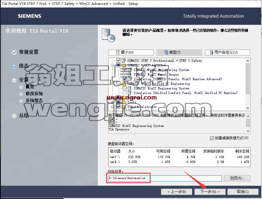Toggle Simulation (Unified Comfort Panel) checkbox
This screenshot has height=199, width=262.
[125, 93]
